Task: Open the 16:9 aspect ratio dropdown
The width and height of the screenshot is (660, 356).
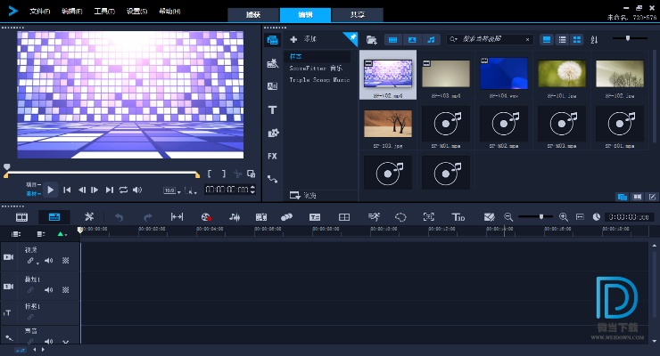Action: pos(171,190)
